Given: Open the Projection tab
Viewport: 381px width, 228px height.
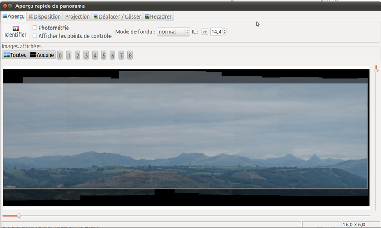Looking at the screenshot, I should pyautogui.click(x=77, y=16).
